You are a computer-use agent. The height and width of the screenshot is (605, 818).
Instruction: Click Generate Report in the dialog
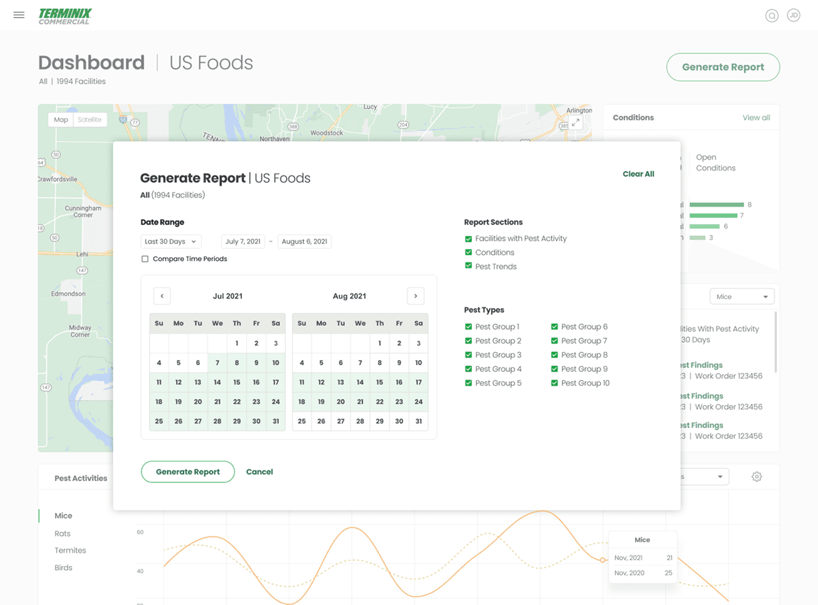point(188,472)
